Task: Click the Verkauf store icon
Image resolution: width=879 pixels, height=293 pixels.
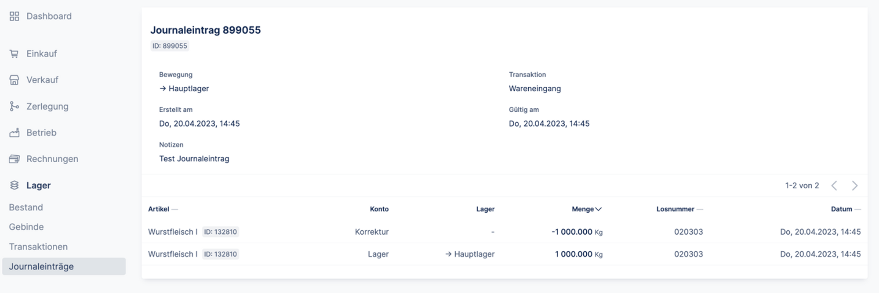Action: (x=15, y=80)
